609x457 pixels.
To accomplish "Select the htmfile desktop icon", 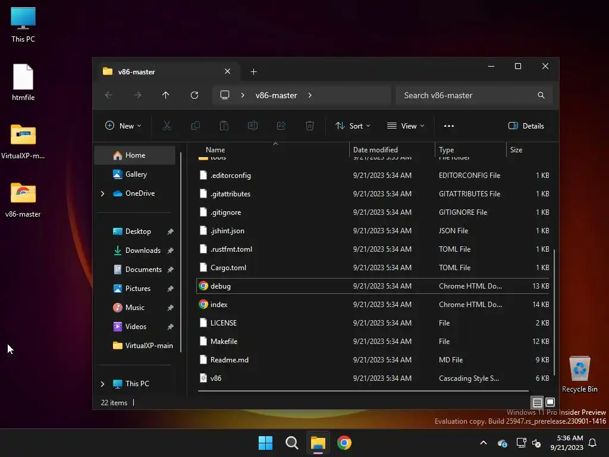I will click(x=23, y=82).
